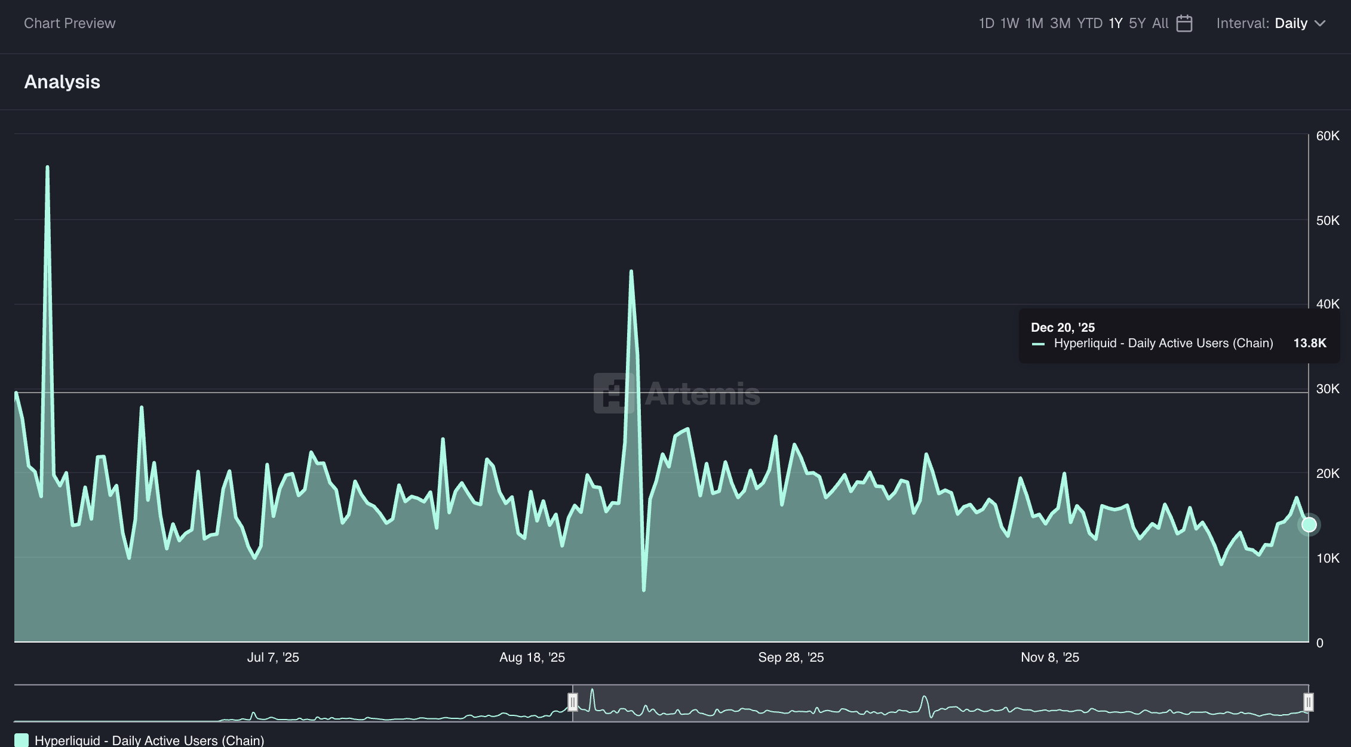Expand the Interval Daily dropdown
The image size is (1351, 747).
coord(1290,23)
